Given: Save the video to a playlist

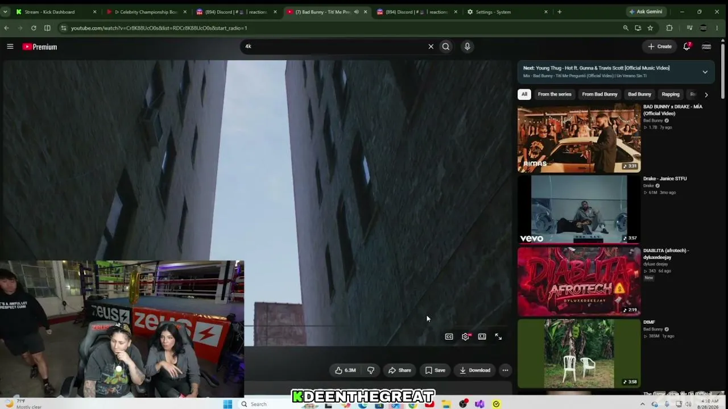Looking at the screenshot, I should pos(435,370).
